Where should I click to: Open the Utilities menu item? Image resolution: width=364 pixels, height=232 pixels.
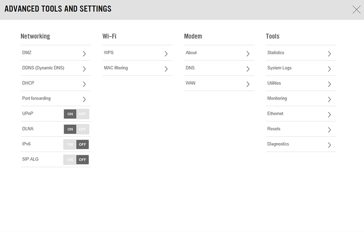[274, 84]
